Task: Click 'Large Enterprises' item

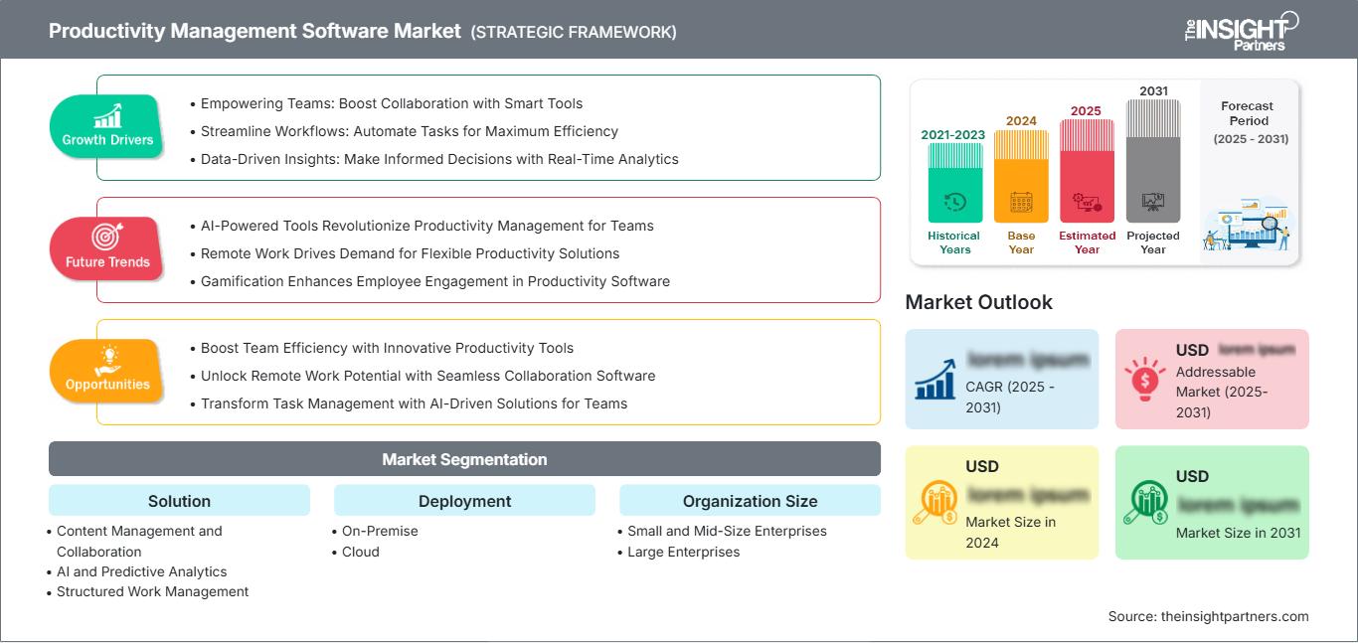Action: tap(683, 552)
